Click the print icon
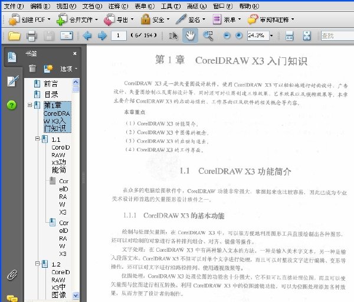354x302 pixels. [x=31, y=35]
